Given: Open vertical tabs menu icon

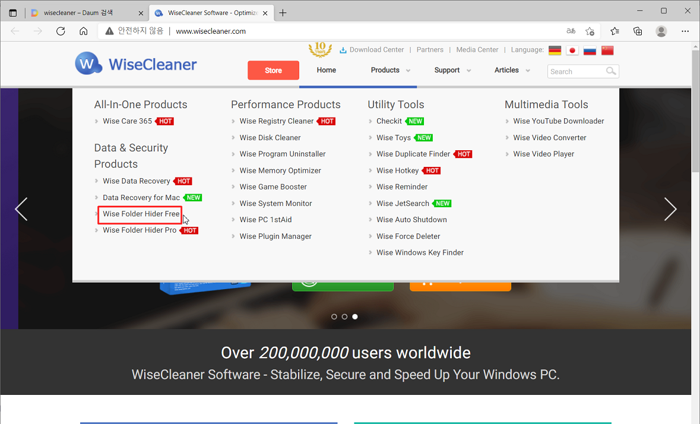Looking at the screenshot, I should (13, 13).
